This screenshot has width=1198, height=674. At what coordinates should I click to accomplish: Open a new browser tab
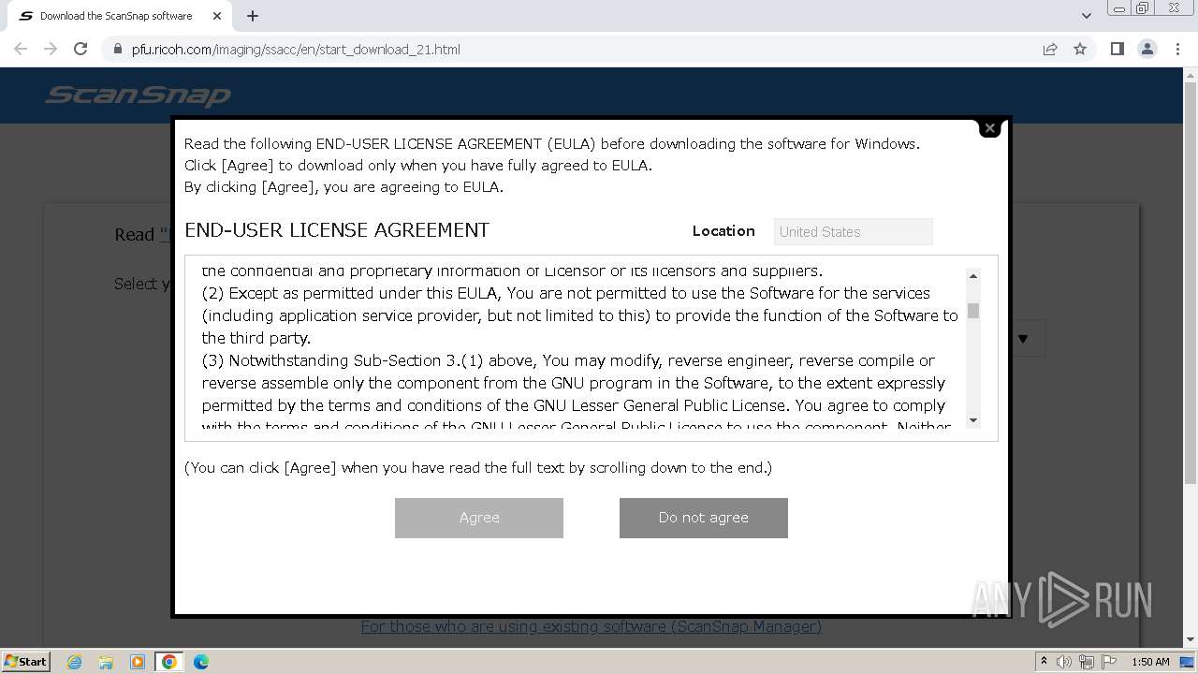(x=253, y=16)
